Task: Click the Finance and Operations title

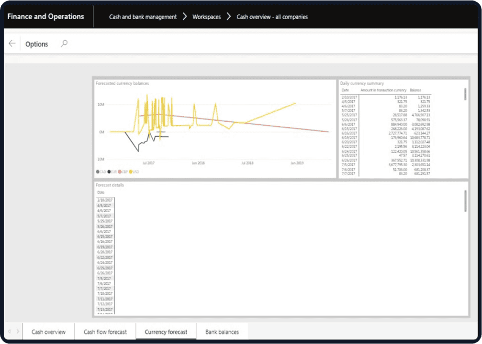Action: click(45, 17)
